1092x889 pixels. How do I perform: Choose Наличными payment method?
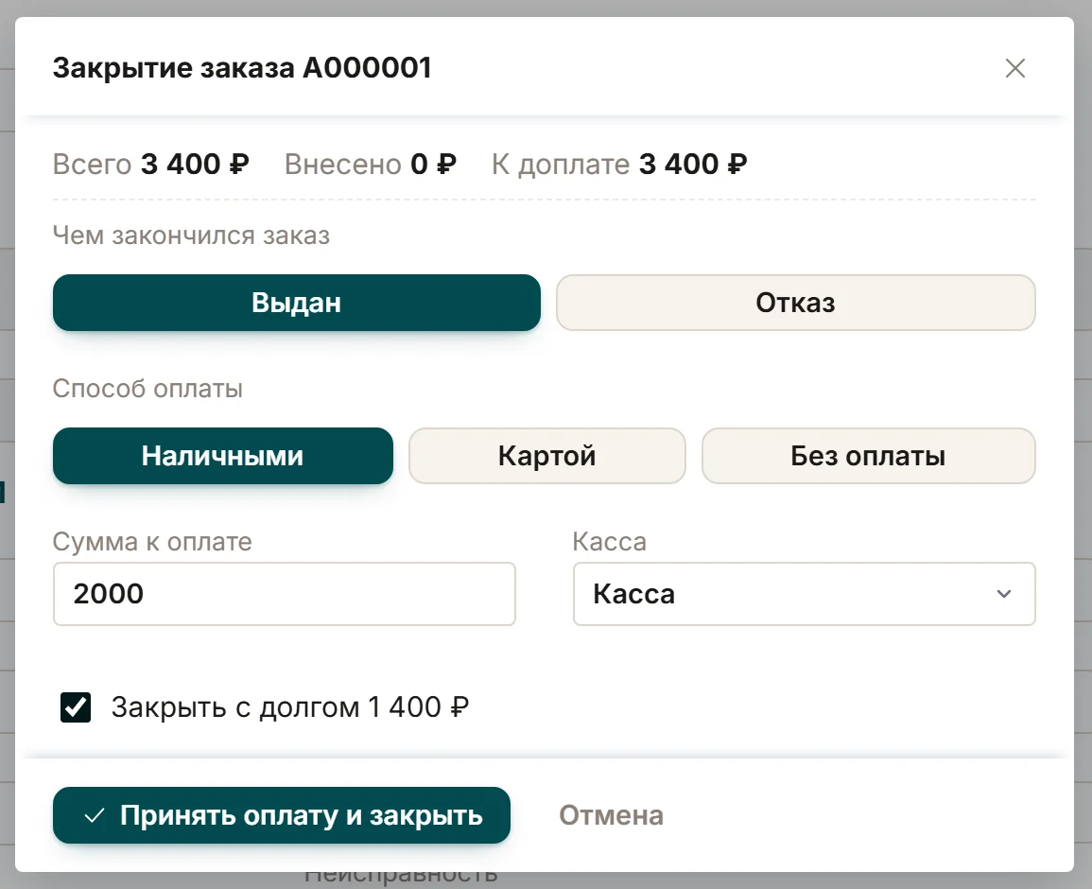click(223, 456)
